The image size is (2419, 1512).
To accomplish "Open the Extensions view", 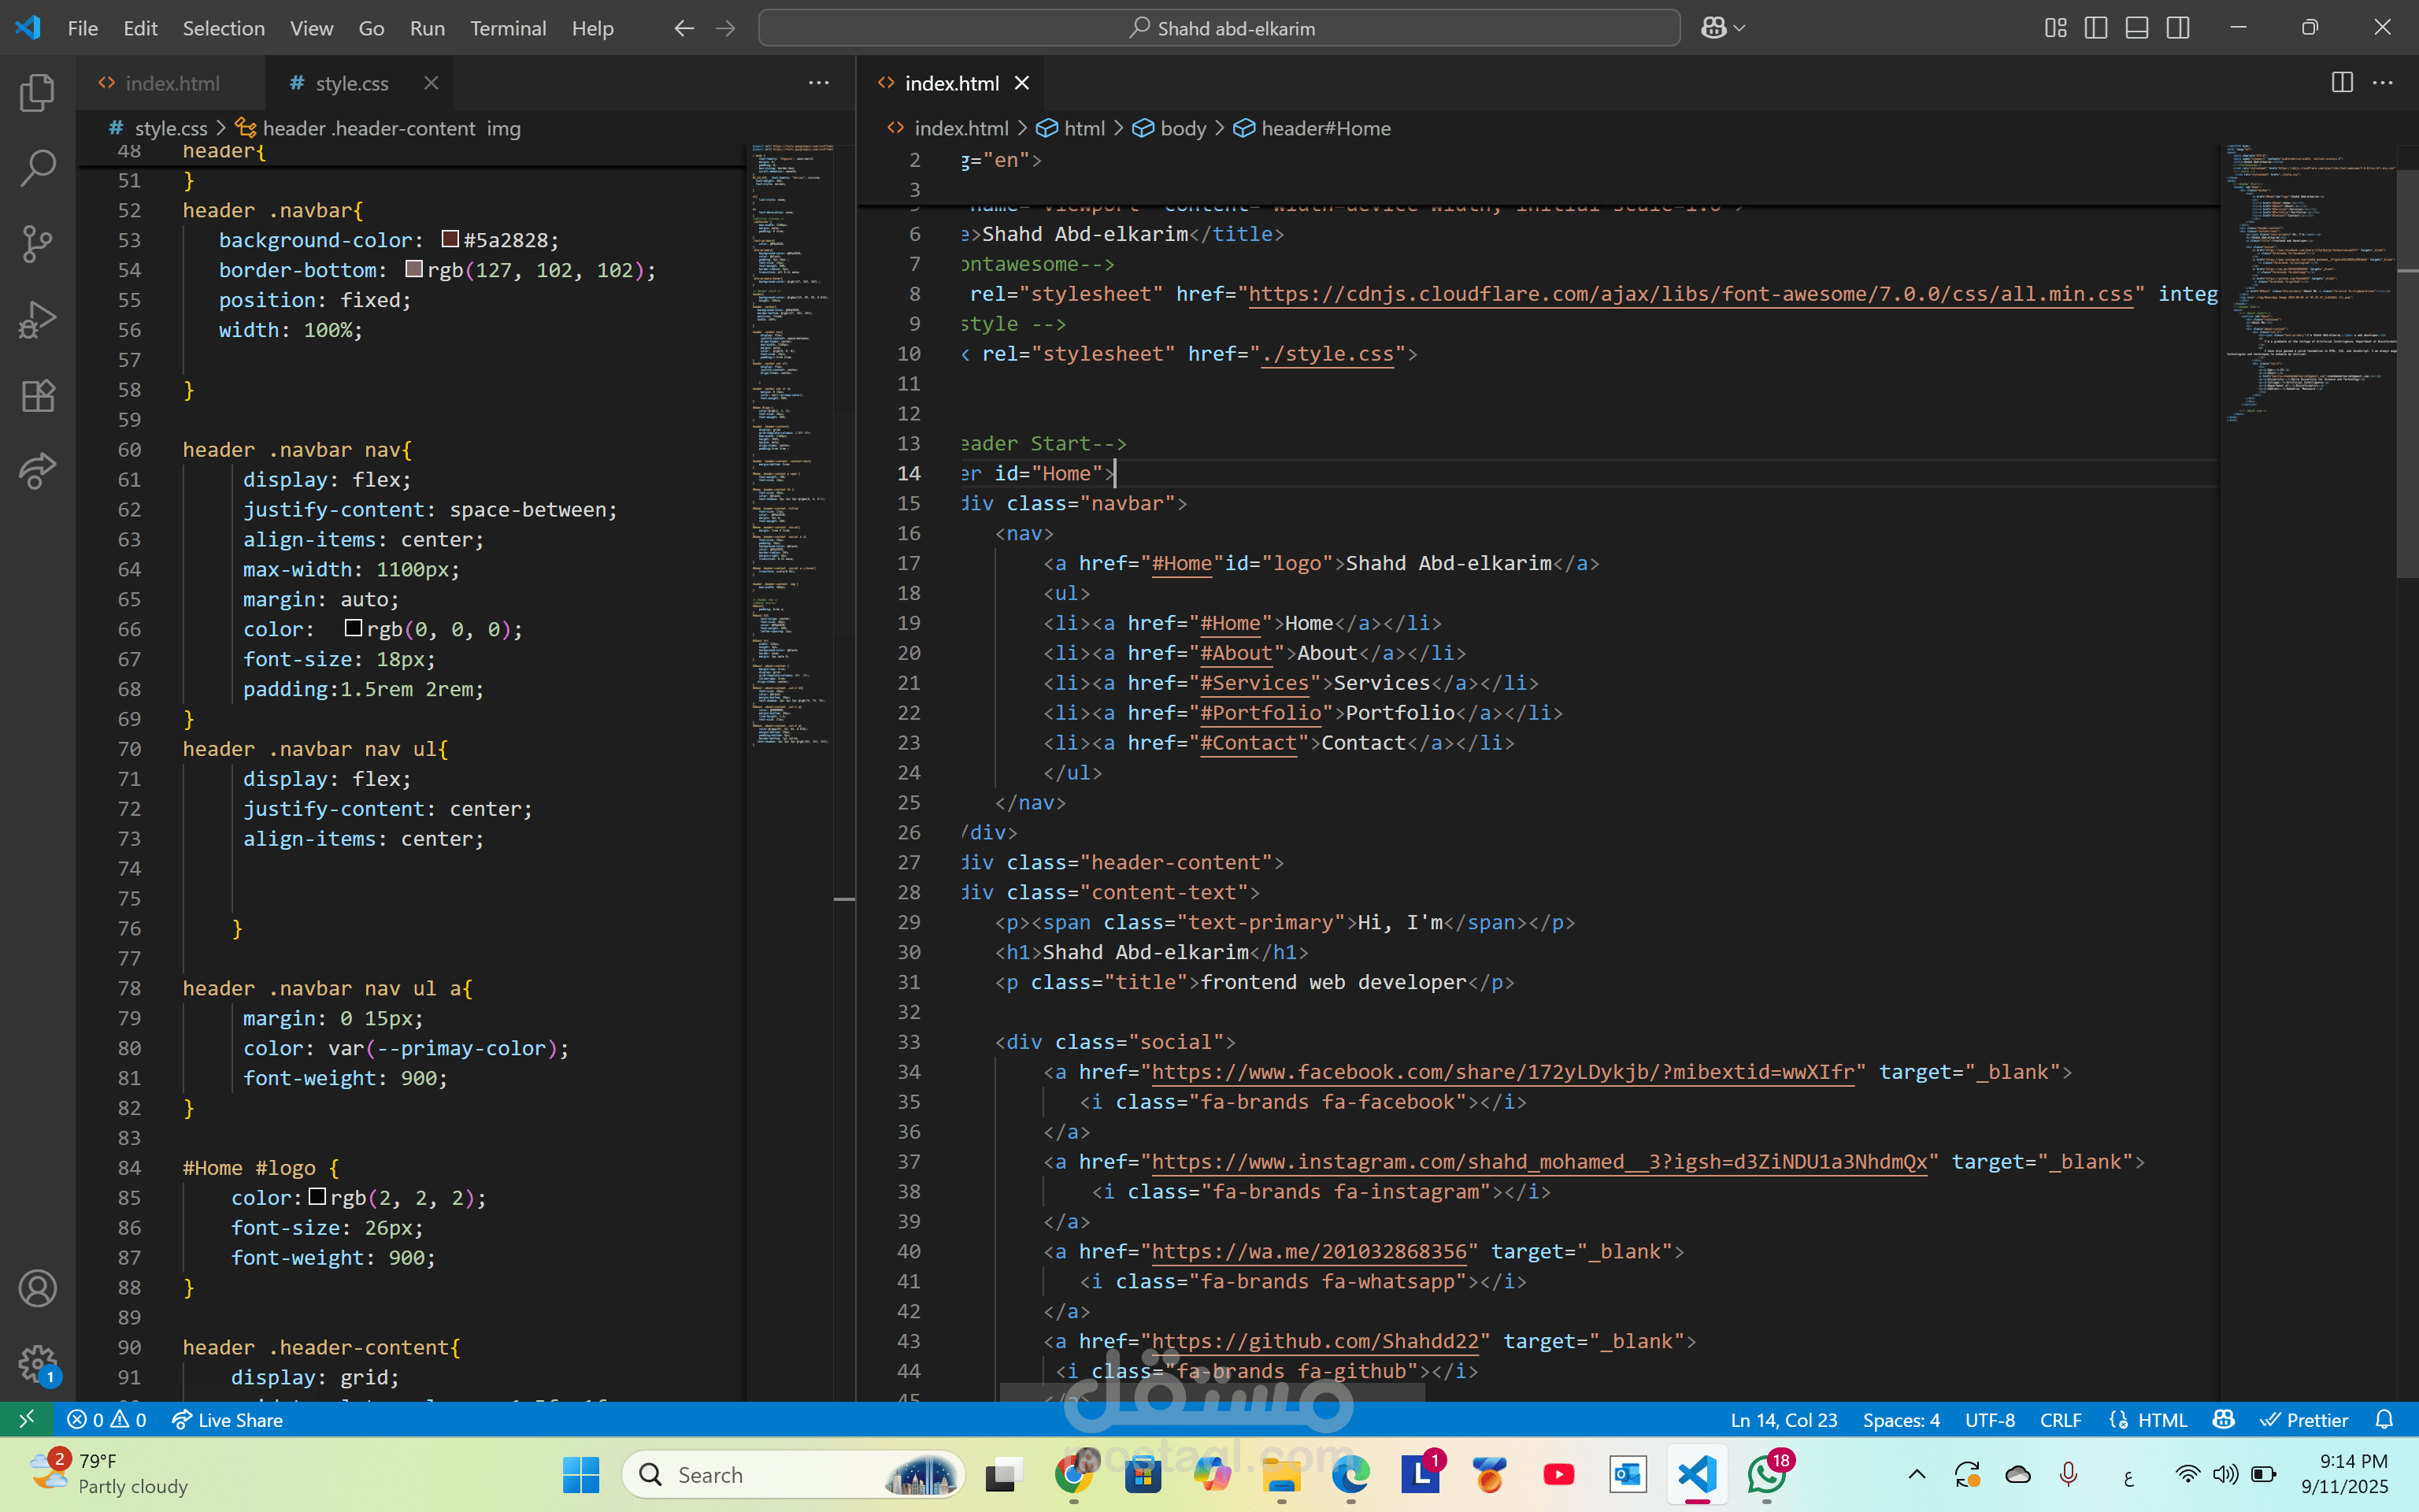I will click(x=37, y=396).
